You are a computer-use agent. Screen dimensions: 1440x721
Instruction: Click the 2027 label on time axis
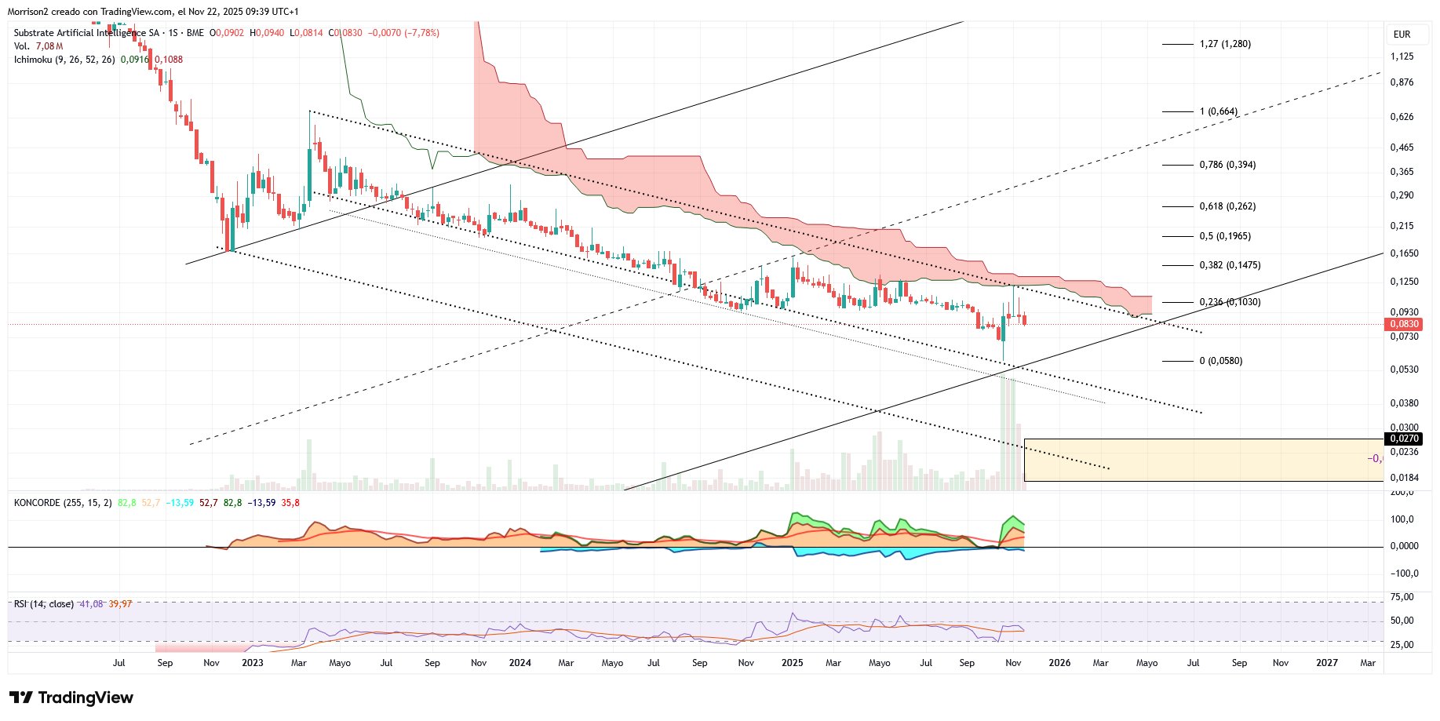click(1327, 663)
